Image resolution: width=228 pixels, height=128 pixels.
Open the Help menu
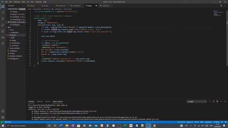tap(45, 2)
